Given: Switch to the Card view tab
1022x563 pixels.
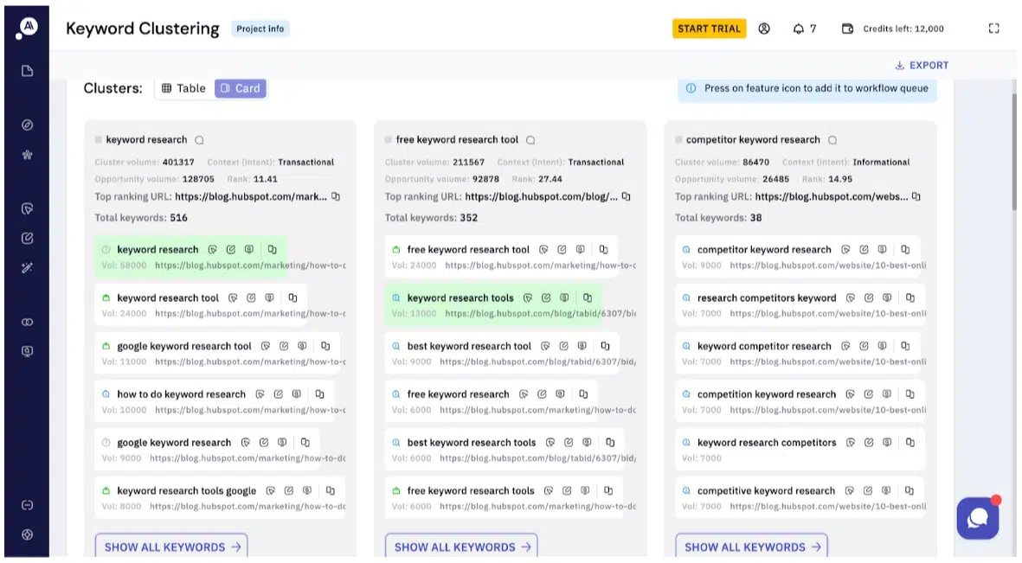Looking at the screenshot, I should pos(240,87).
